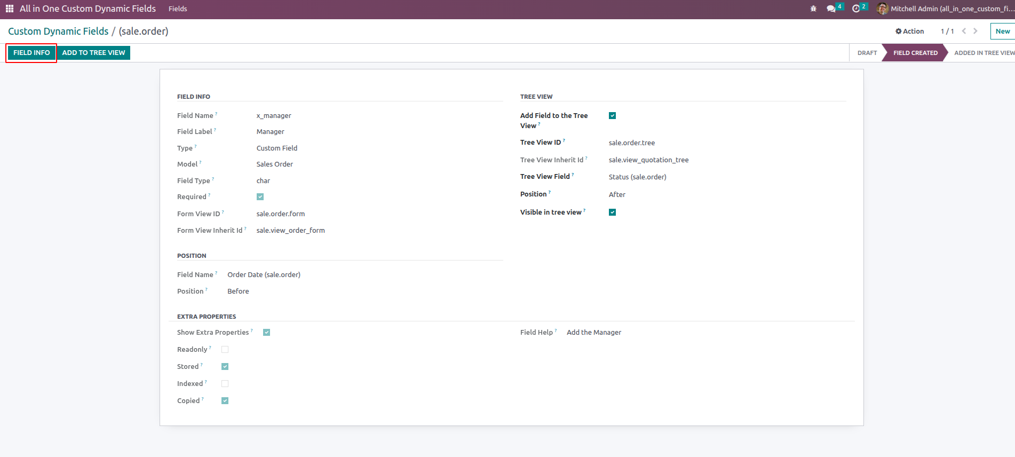The width and height of the screenshot is (1015, 457).
Task: Go to previous record arrow
Action: pyautogui.click(x=964, y=31)
